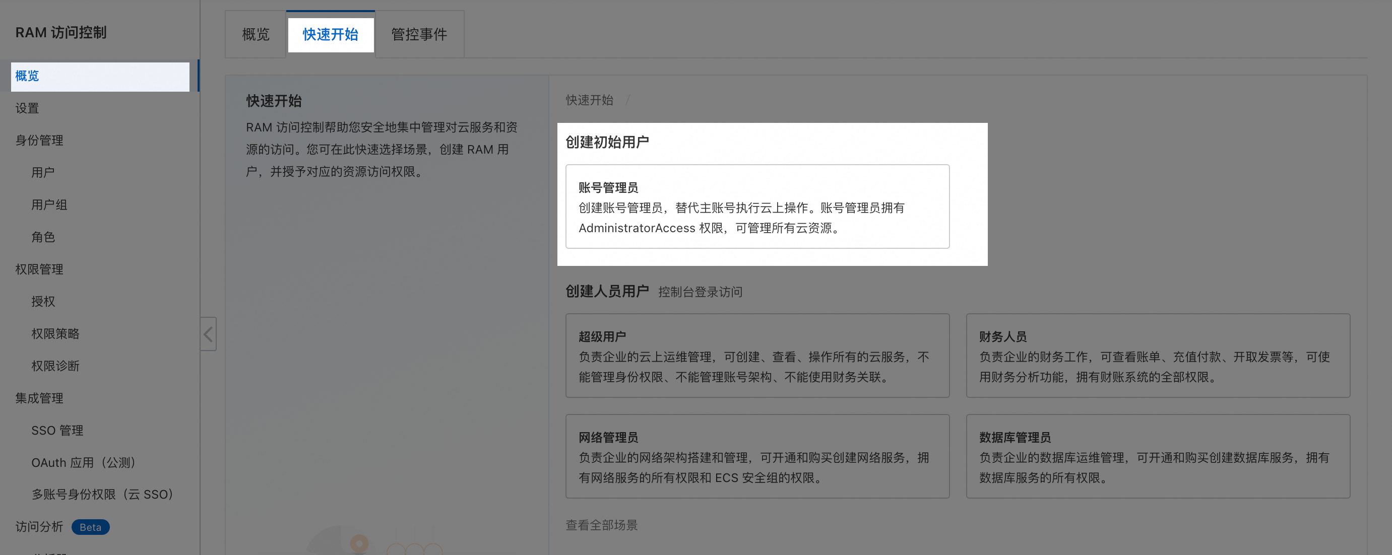Click the 快速开始 breadcrumb
Image resolution: width=1392 pixels, height=555 pixels.
(x=590, y=100)
